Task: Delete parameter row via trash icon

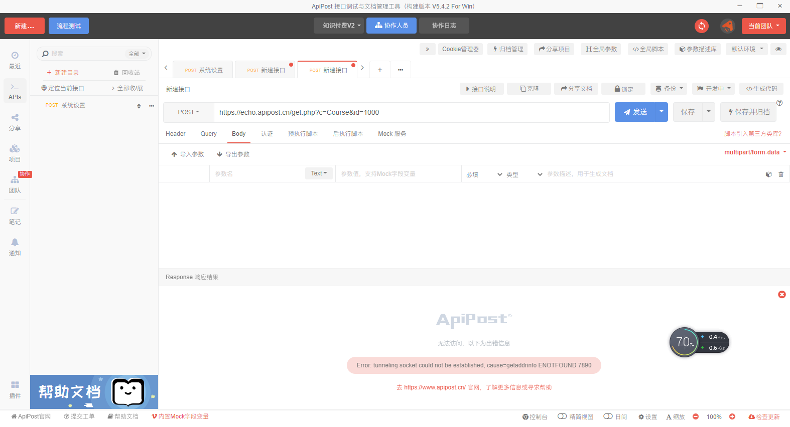Action: [x=781, y=174]
